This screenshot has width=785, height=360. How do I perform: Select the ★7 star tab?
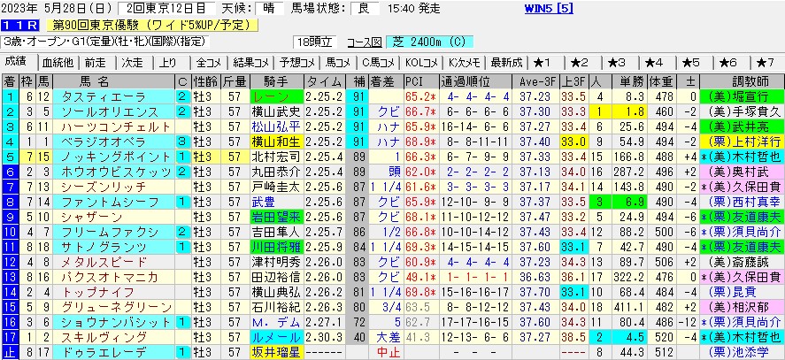pos(766,63)
